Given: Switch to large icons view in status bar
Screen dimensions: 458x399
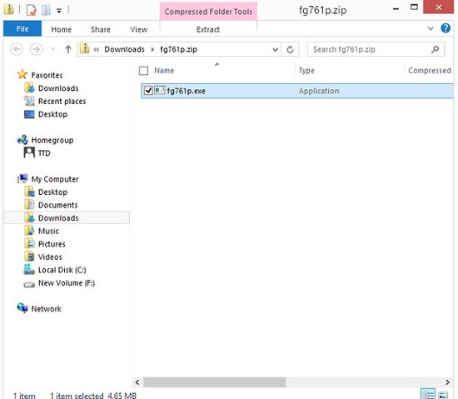Looking at the screenshot, I should [443, 395].
